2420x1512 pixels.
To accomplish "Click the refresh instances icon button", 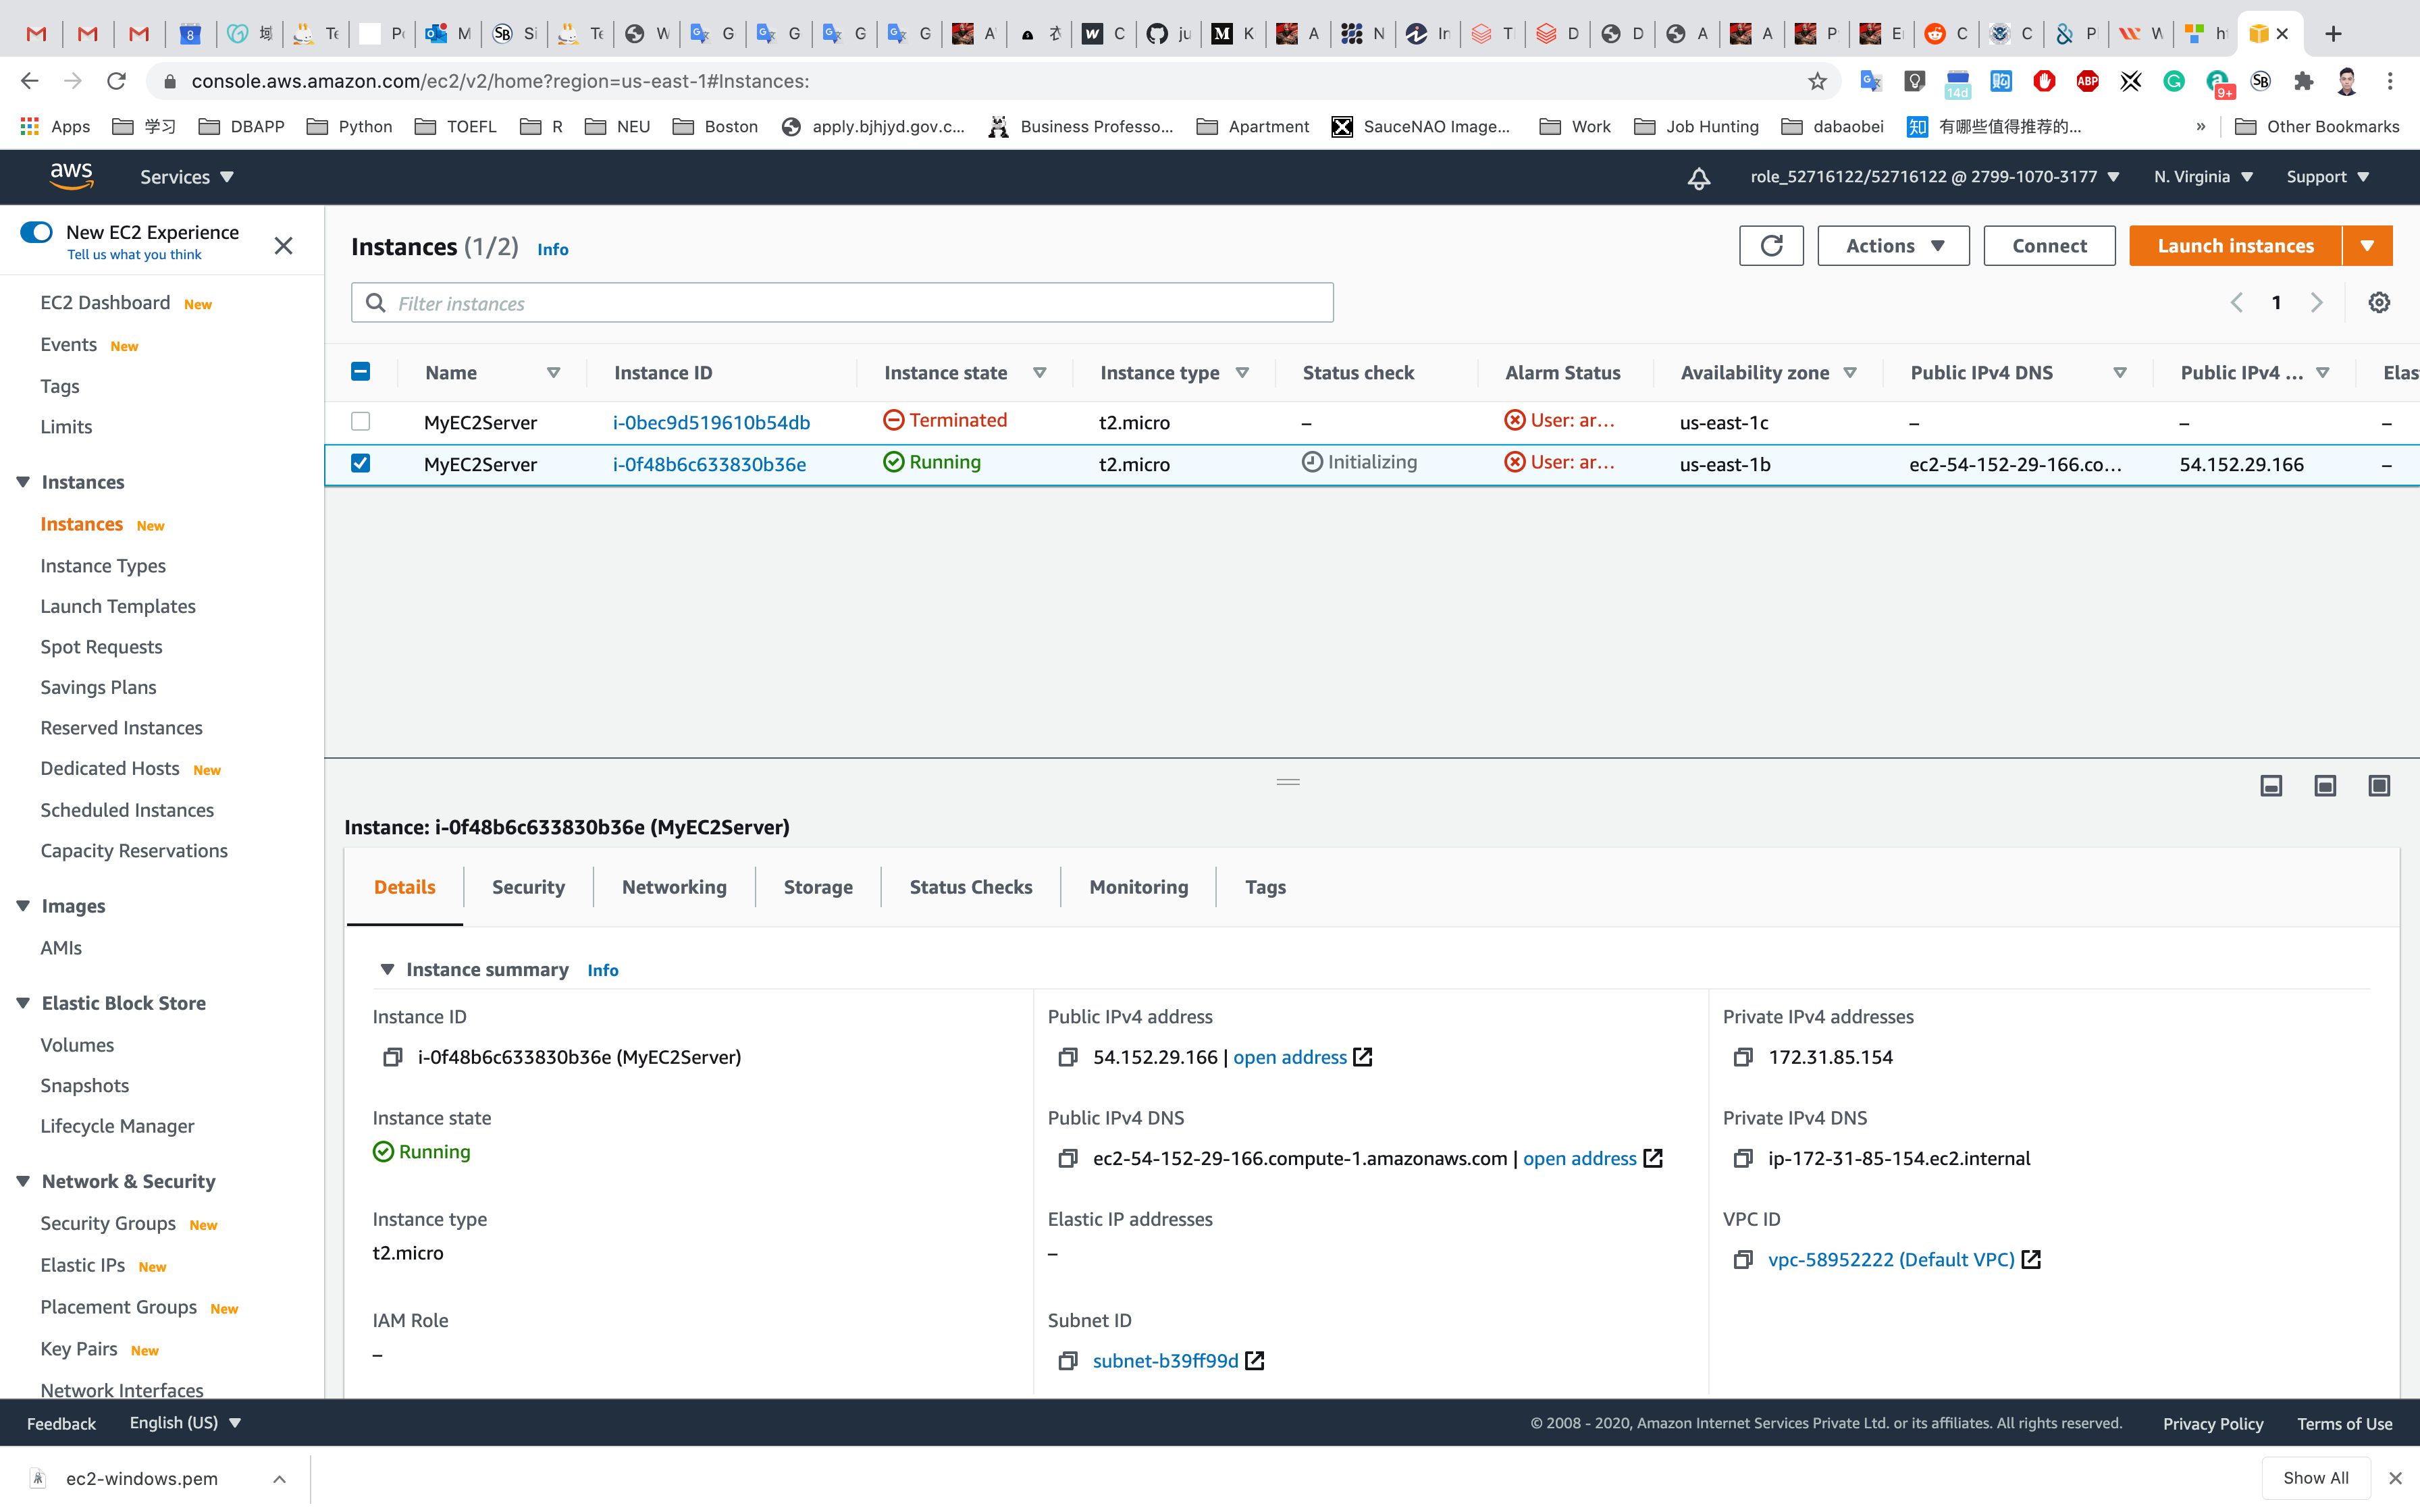I will pos(1770,246).
